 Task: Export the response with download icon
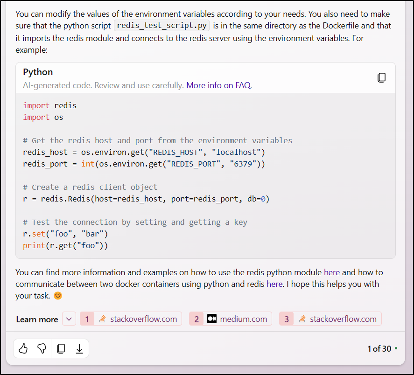(79, 348)
